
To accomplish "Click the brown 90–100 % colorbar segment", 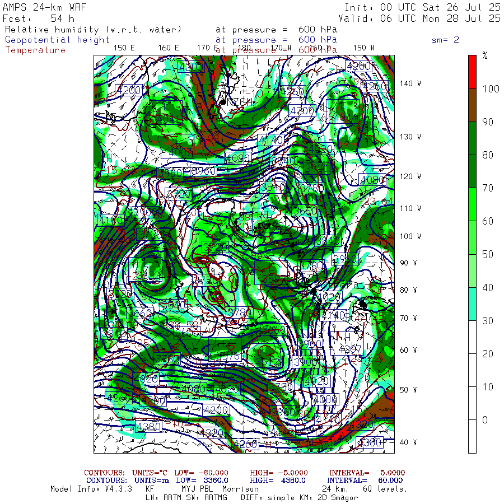I will tap(472, 105).
